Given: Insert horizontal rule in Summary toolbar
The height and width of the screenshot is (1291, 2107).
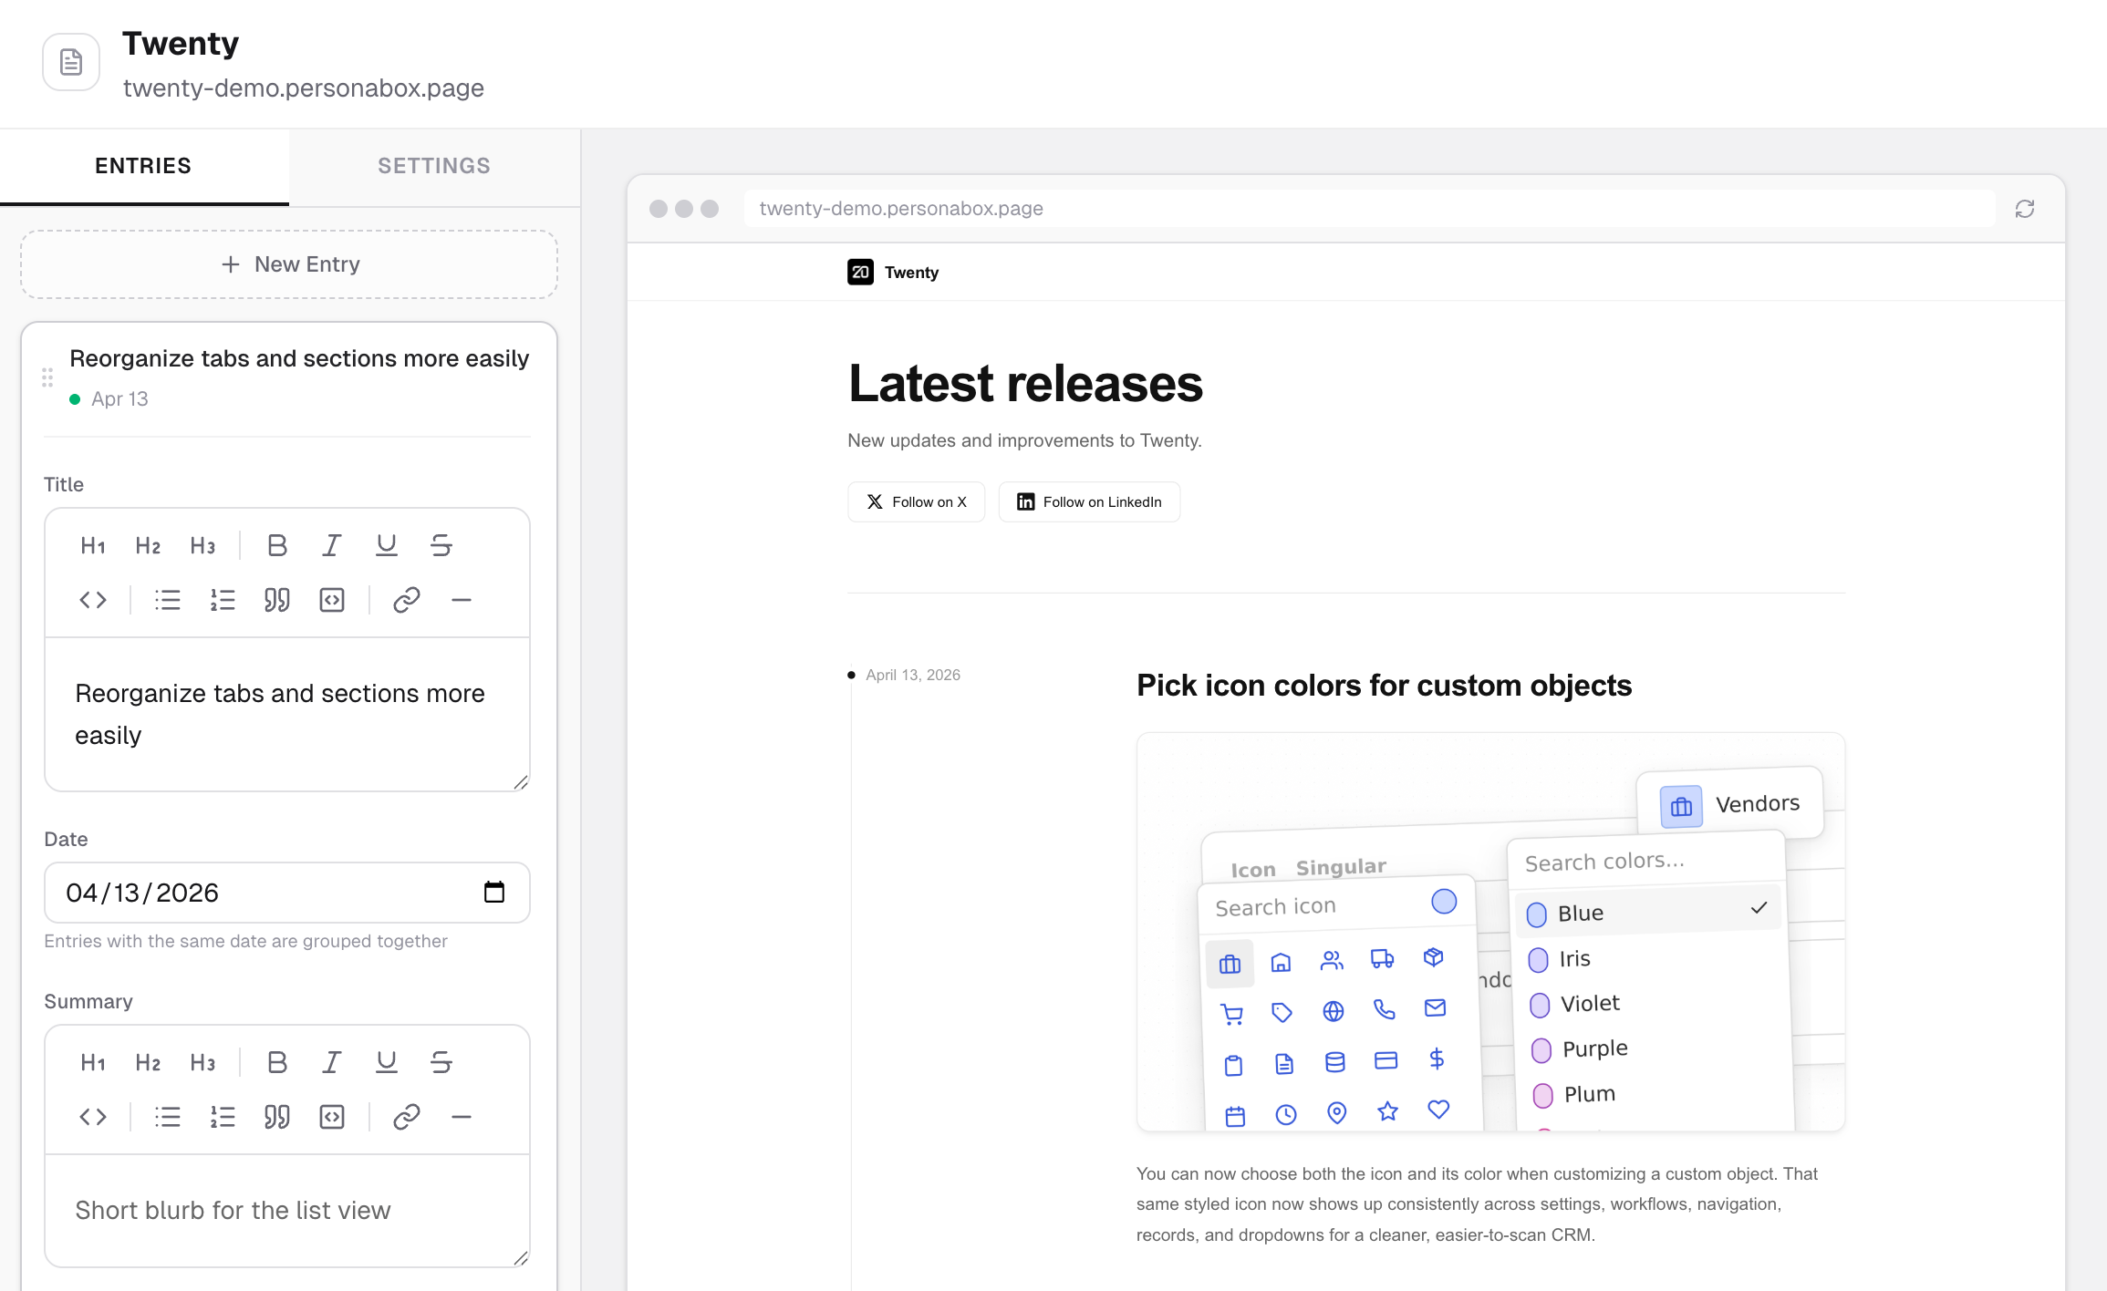Looking at the screenshot, I should pyautogui.click(x=462, y=1117).
